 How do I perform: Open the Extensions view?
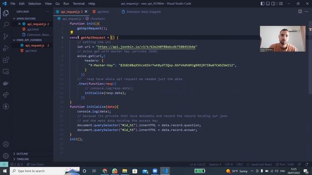coord(6,60)
